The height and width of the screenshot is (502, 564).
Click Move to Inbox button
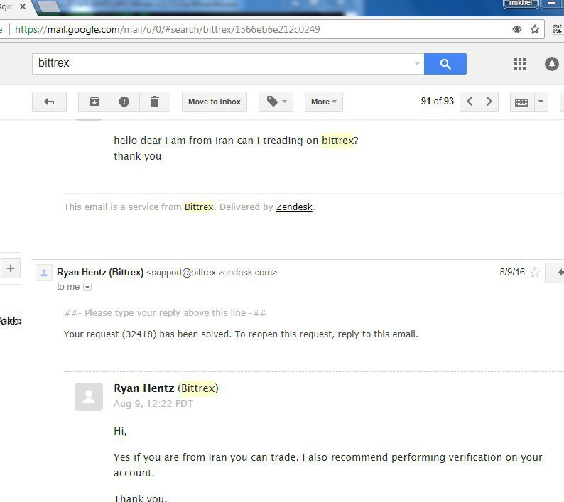pyautogui.click(x=215, y=102)
